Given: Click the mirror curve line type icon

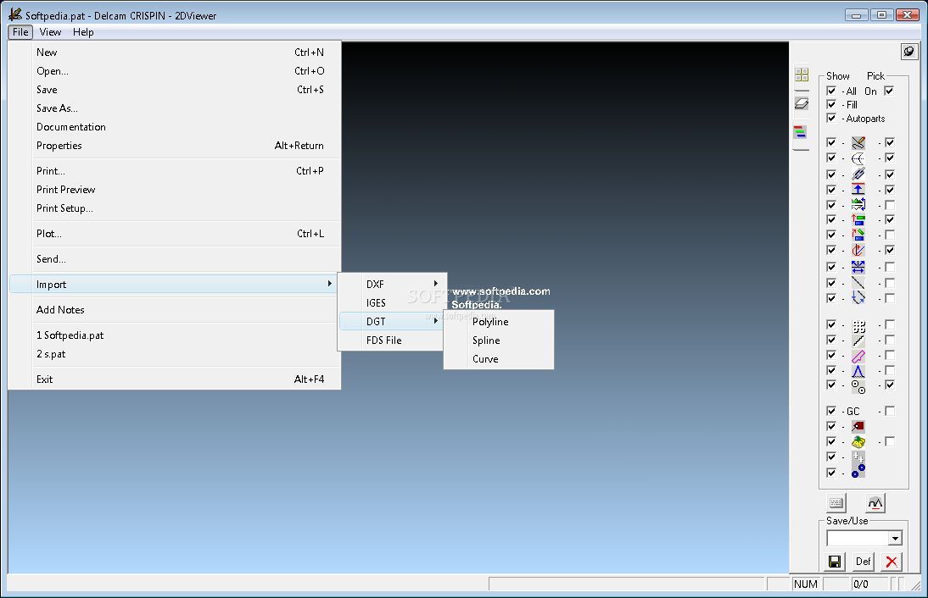Looking at the screenshot, I should coord(858,158).
